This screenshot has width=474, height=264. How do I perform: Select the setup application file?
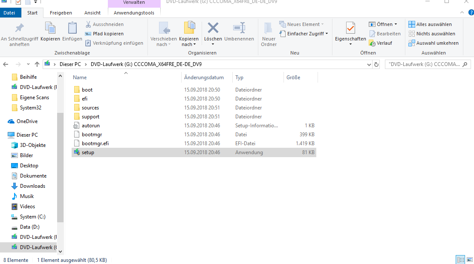(x=194, y=152)
